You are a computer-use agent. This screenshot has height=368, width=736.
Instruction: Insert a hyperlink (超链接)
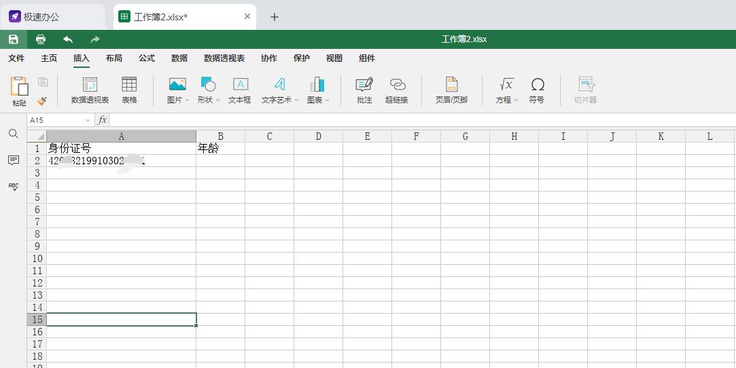point(397,90)
